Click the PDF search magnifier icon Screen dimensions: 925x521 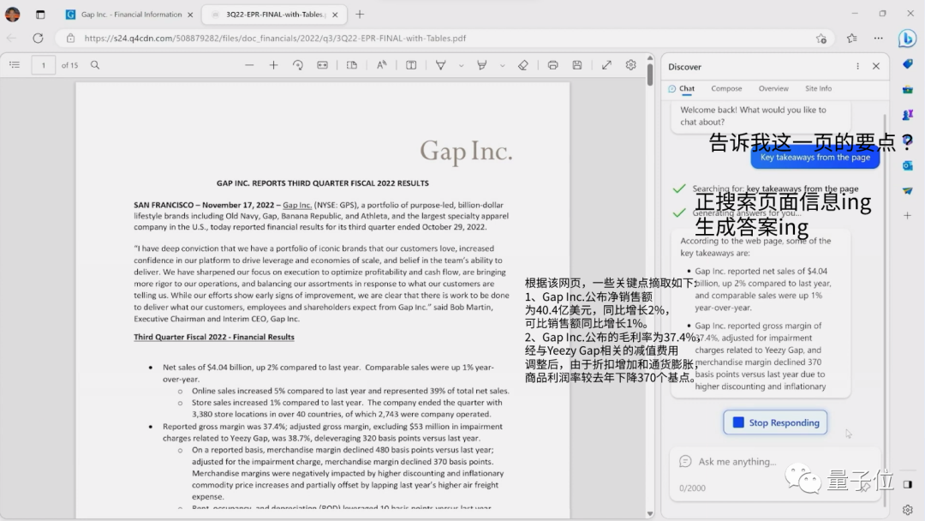[x=95, y=65]
